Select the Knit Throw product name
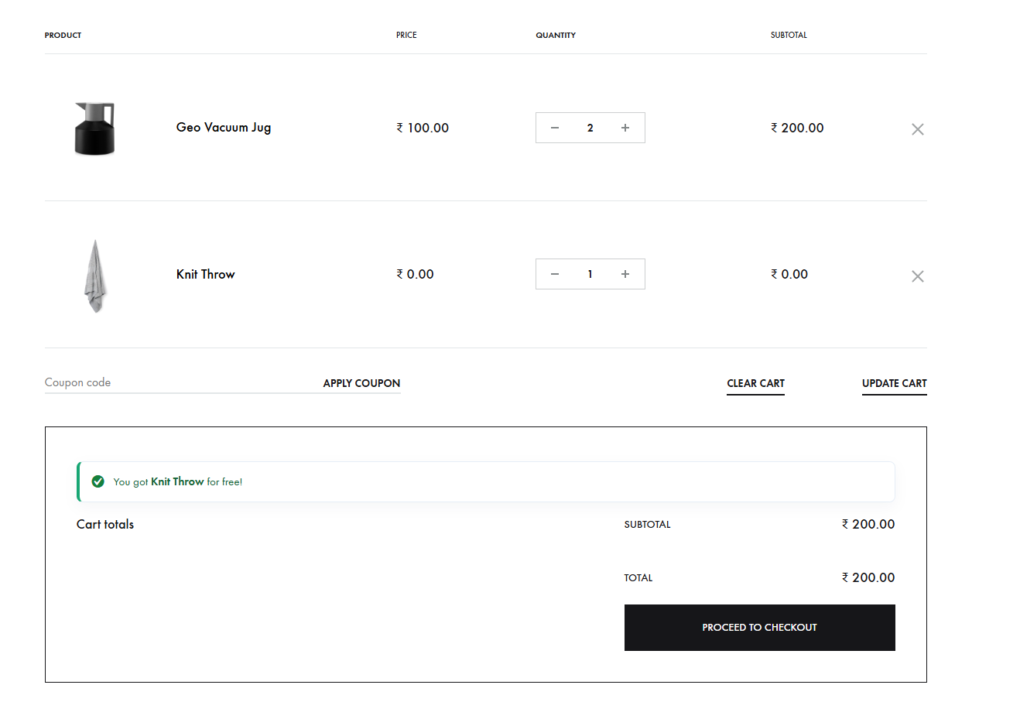Screen dimensions: 1020x702 point(205,274)
